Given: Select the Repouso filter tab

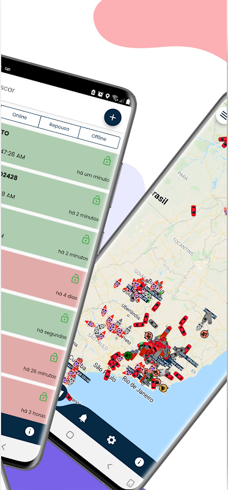Looking at the screenshot, I should pyautogui.click(x=59, y=127).
